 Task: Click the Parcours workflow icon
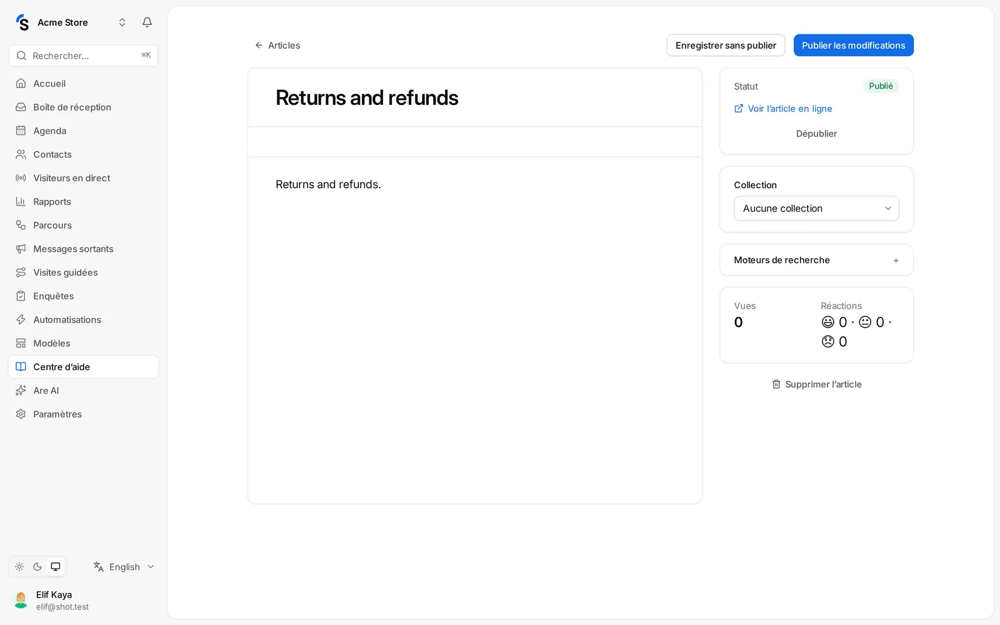click(21, 226)
